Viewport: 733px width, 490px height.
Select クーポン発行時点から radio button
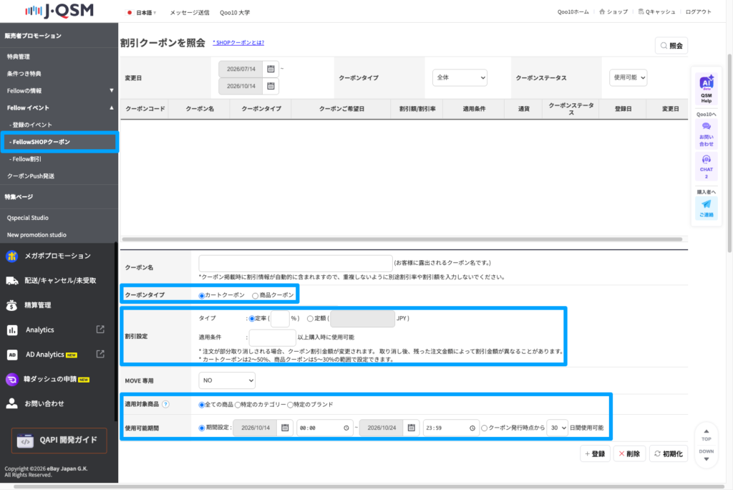[x=485, y=428]
